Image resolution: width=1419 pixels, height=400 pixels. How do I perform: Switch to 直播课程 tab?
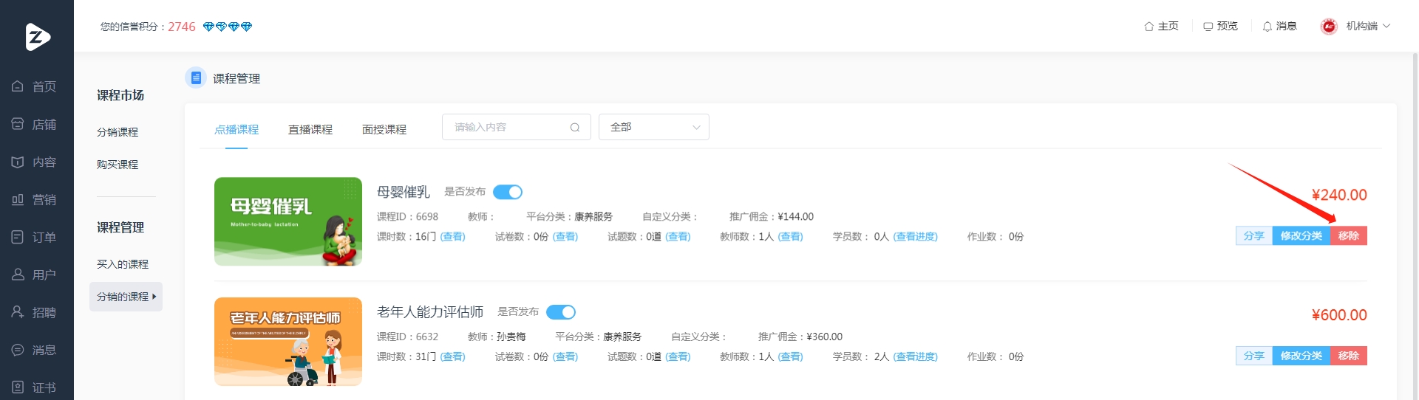point(310,130)
